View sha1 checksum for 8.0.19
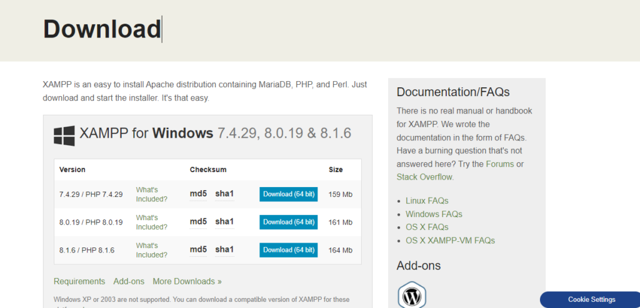Screen dimensions: 640x308 click(224, 221)
